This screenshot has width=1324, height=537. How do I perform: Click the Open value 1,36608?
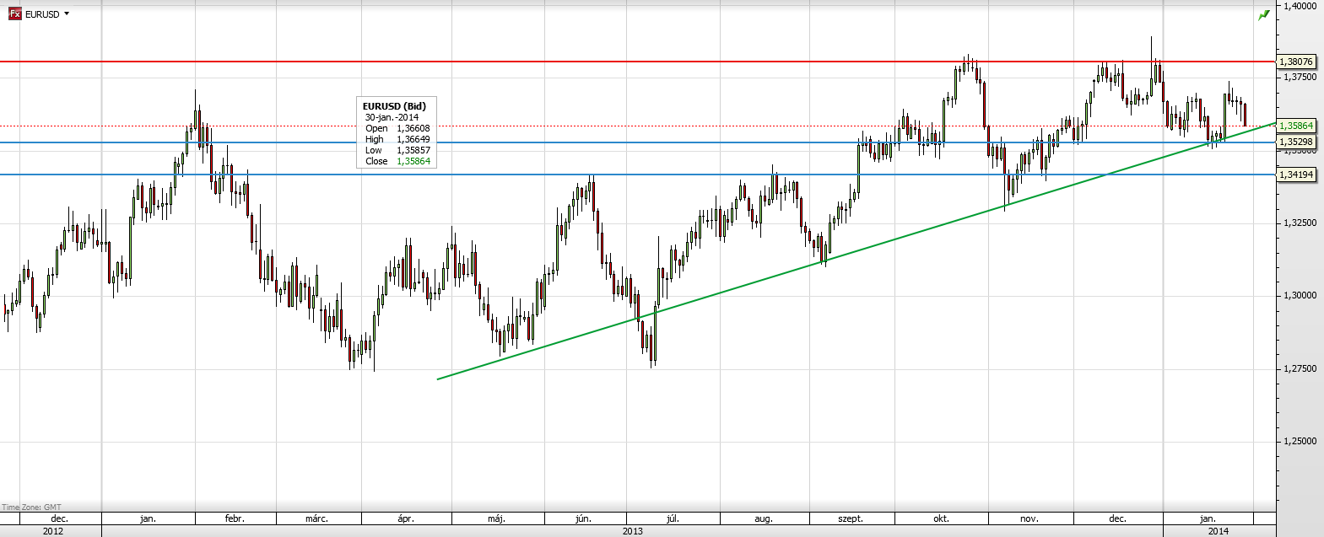413,128
